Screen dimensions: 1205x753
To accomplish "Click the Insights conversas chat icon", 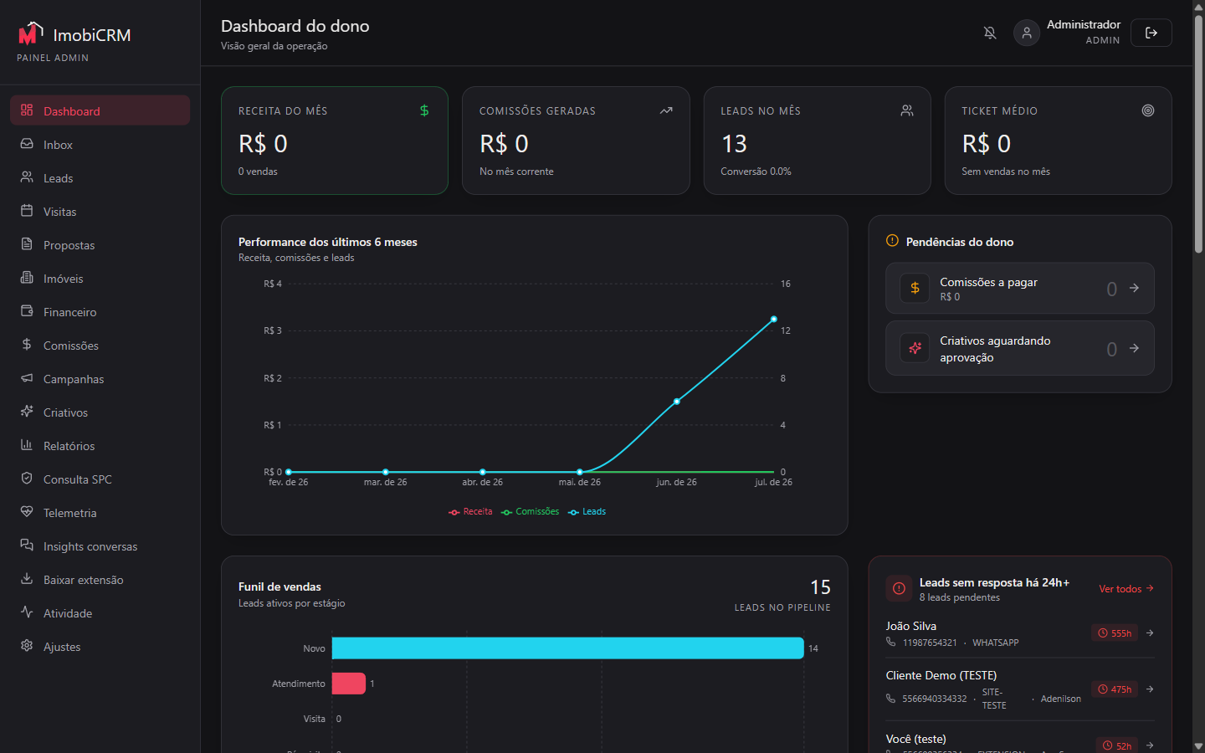I will click(x=27, y=546).
